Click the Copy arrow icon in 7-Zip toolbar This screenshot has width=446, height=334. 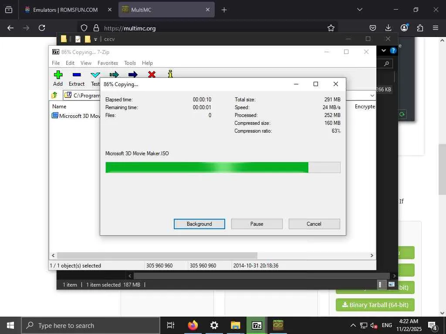(x=114, y=75)
